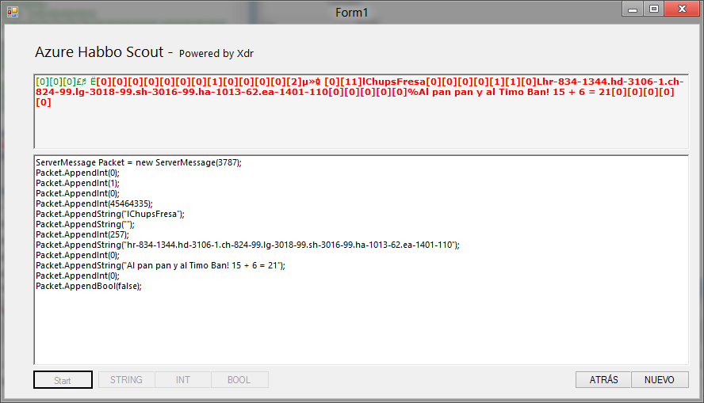Click the Powered by Xdr label
This screenshot has height=403, width=704.
216,54
